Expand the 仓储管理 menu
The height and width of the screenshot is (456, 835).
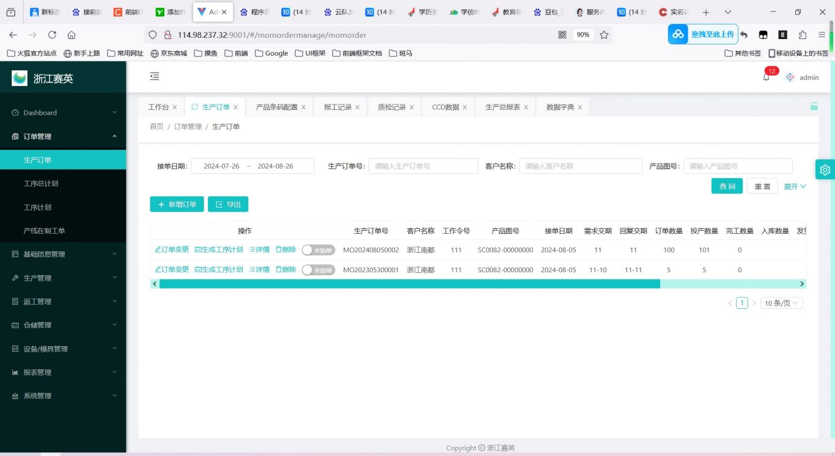tap(63, 325)
